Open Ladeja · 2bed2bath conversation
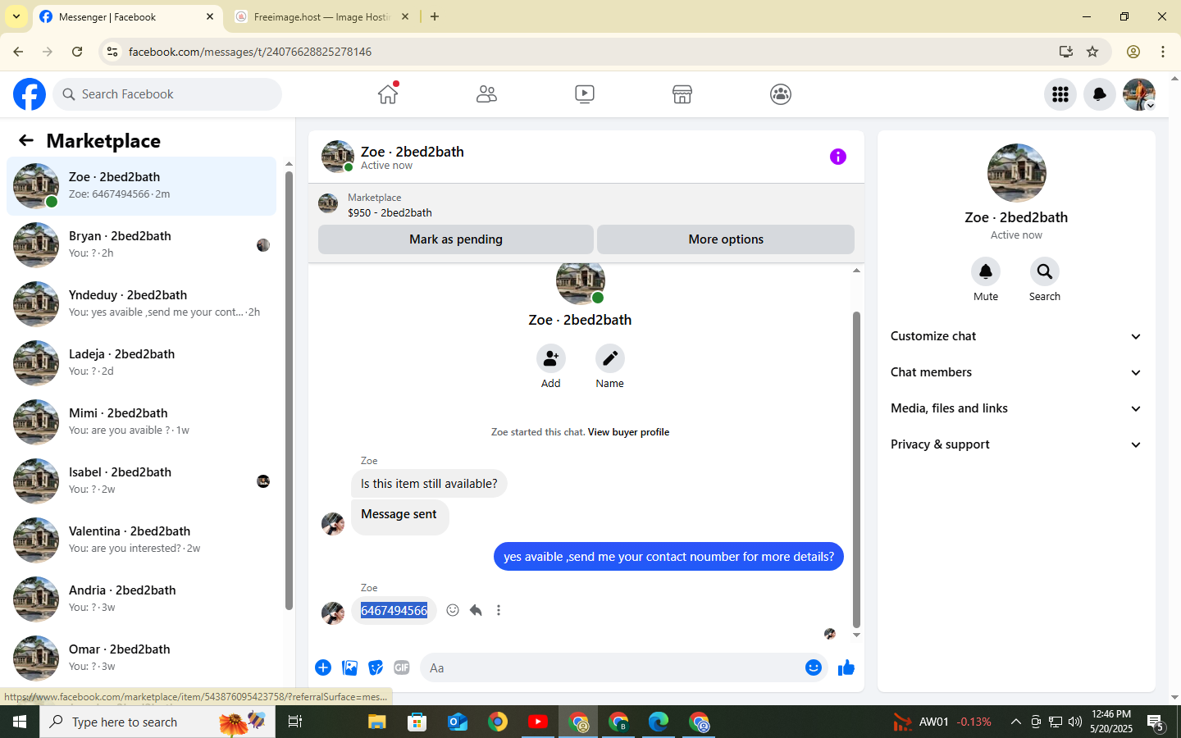The height and width of the screenshot is (738, 1181). pyautogui.click(x=141, y=363)
